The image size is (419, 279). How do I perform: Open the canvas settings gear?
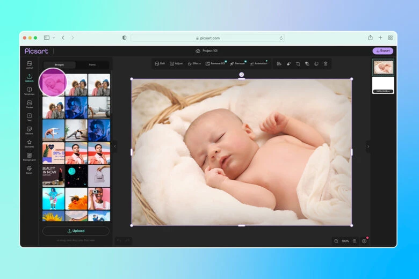pyautogui.click(x=364, y=241)
